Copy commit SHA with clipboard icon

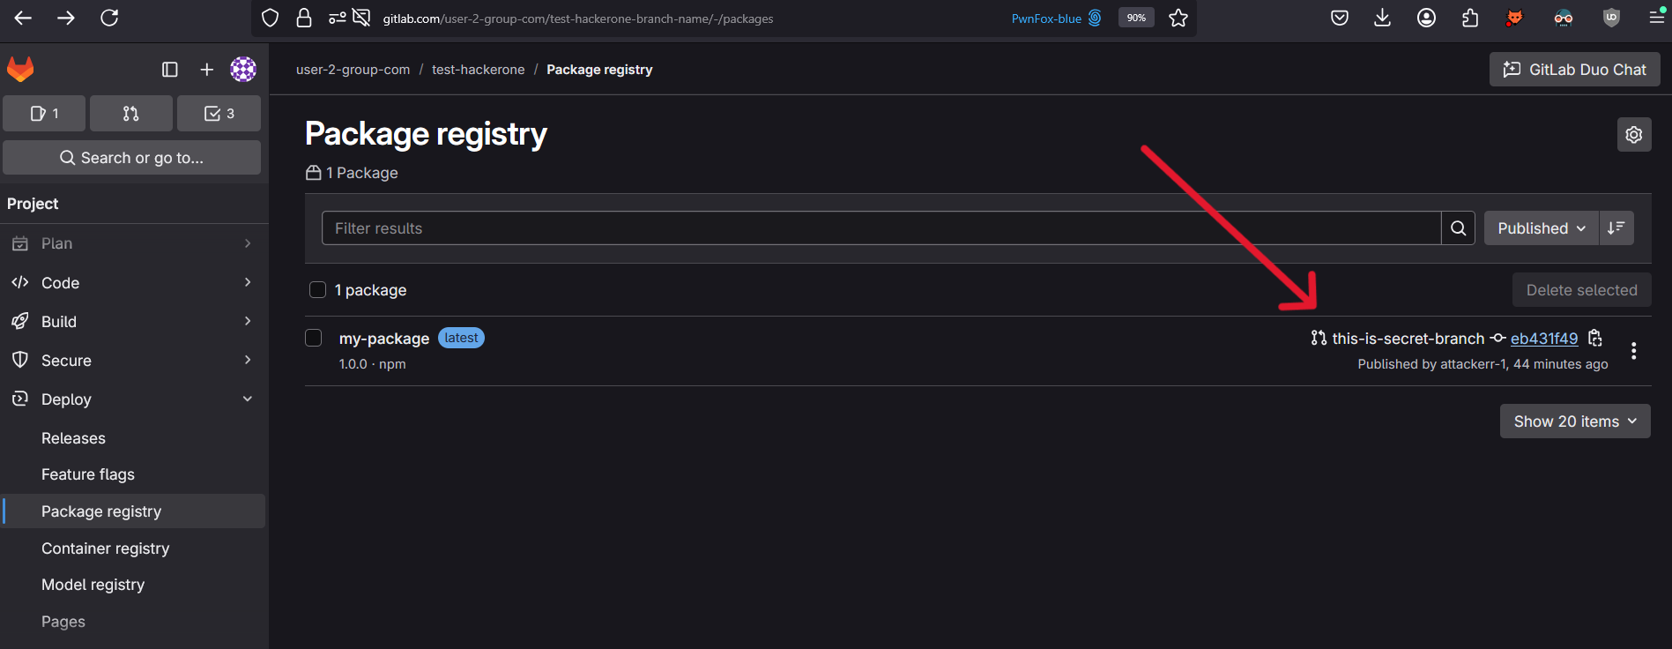point(1594,338)
